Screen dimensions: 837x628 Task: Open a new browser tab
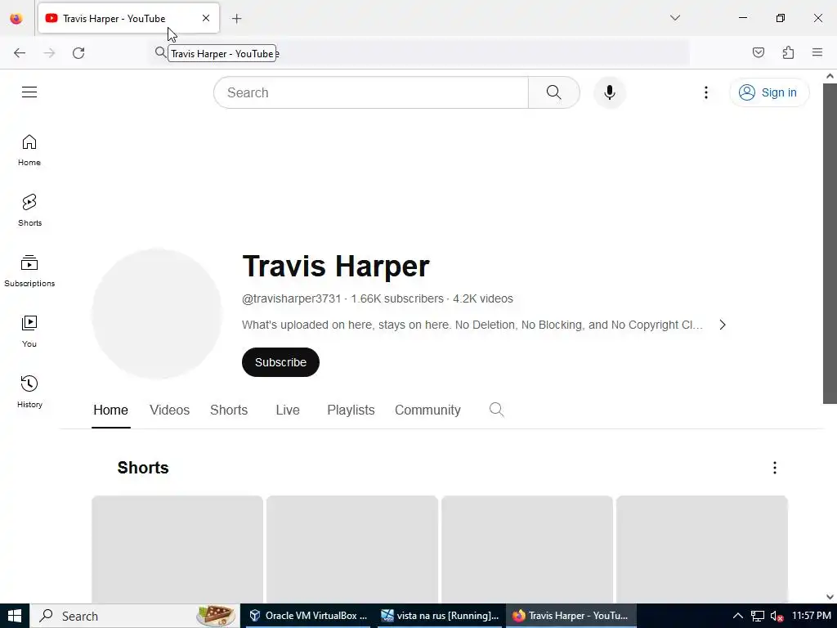(236, 19)
